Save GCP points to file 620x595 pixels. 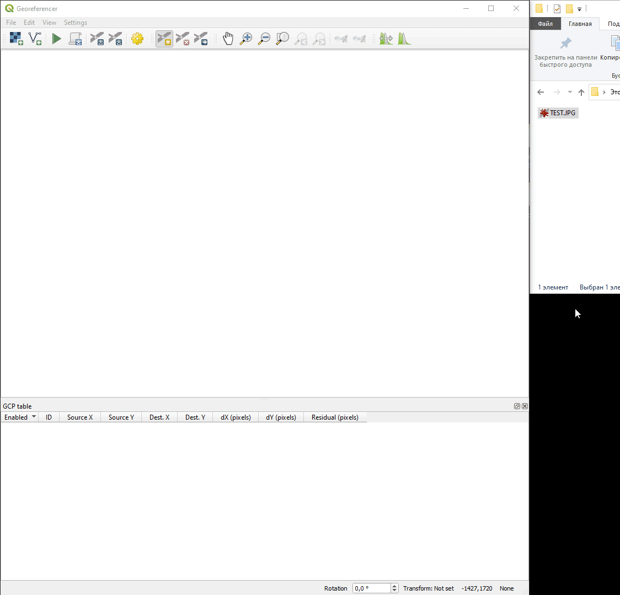click(116, 39)
